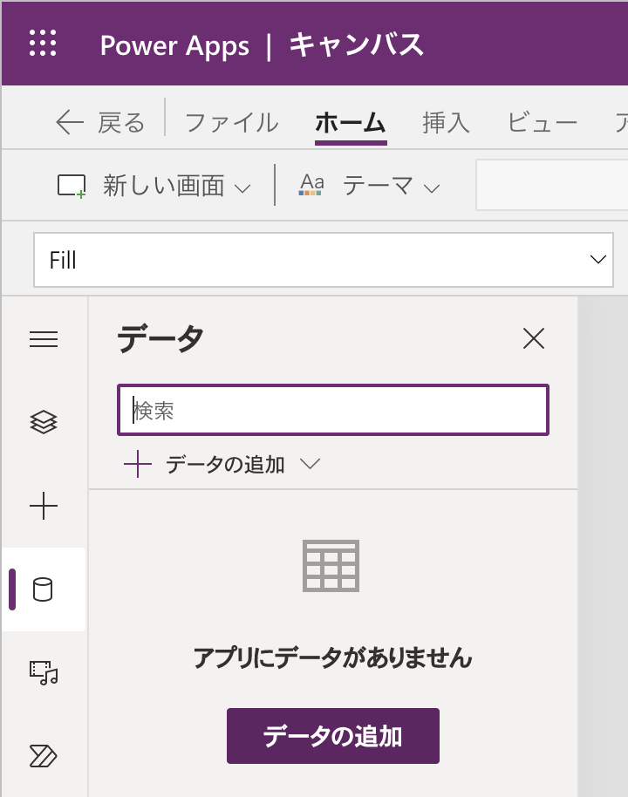Focus the 検索 search field

332,410
